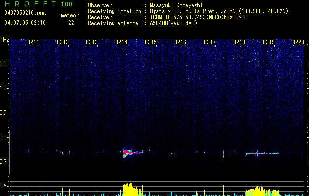Click the 0217 time marker
This screenshot has height=196, width=309.
point(210,42)
